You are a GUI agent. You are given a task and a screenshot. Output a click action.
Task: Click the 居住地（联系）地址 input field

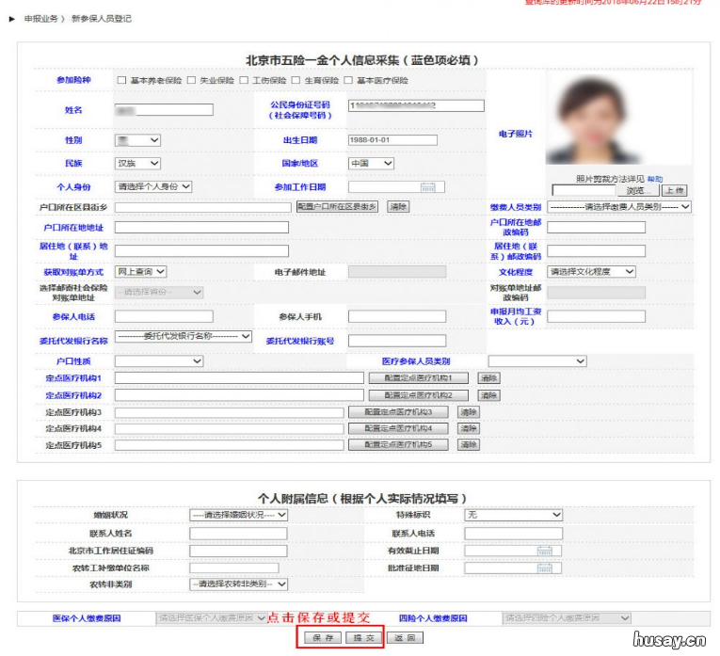(x=201, y=250)
